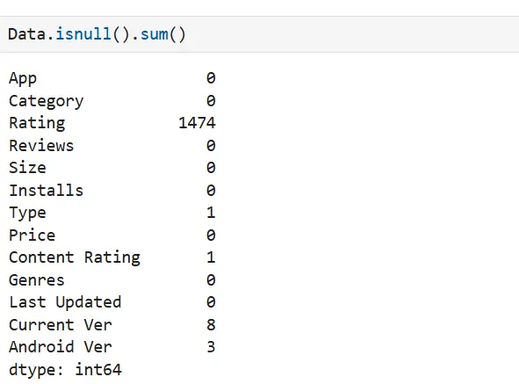Click the Rating row label
The height and width of the screenshot is (384, 519).
(x=37, y=123)
